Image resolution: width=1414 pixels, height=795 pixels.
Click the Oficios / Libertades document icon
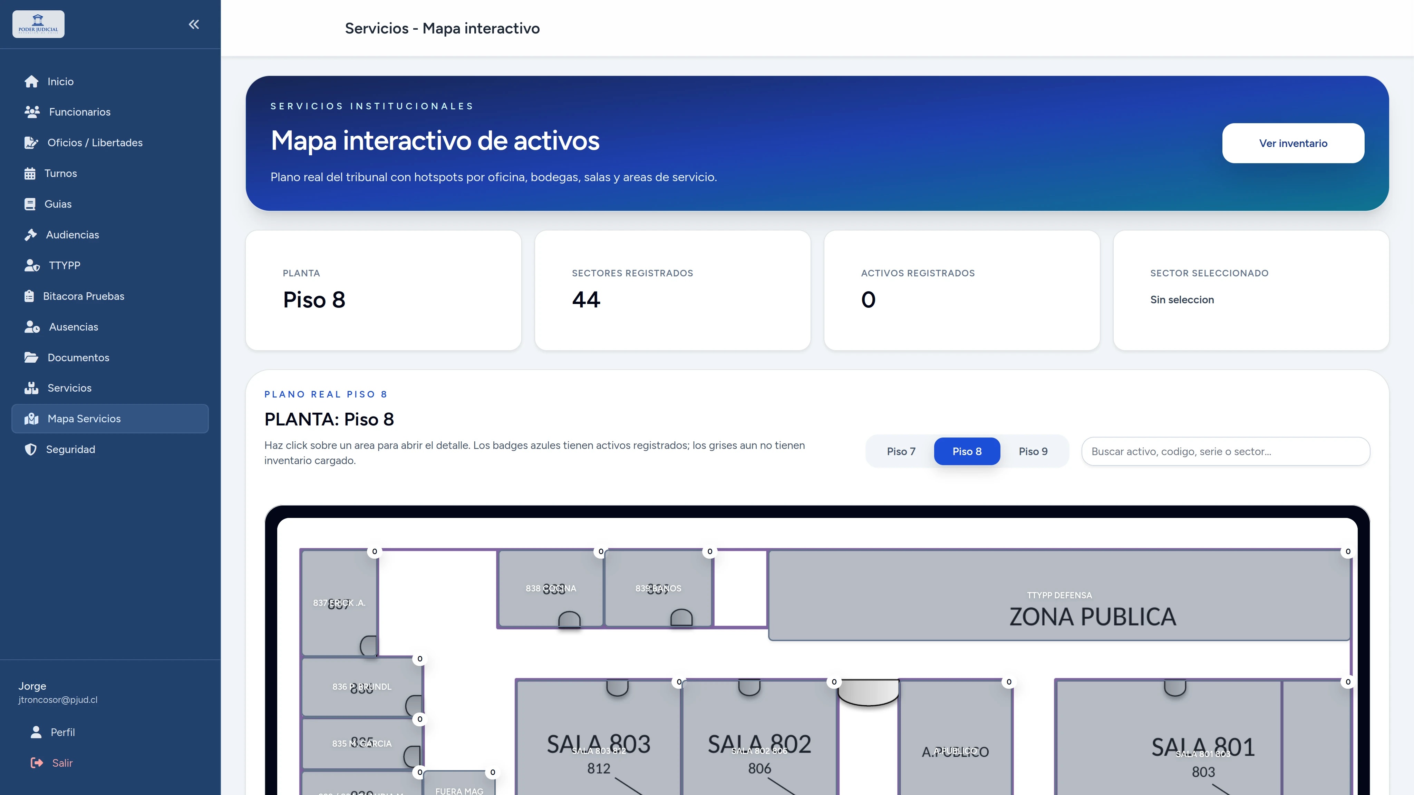(31, 143)
